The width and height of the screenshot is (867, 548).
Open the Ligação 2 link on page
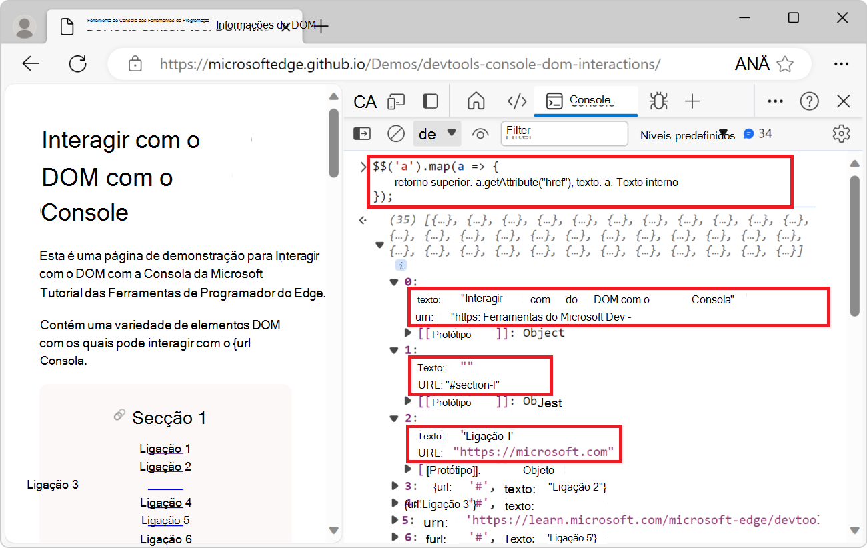[x=165, y=467]
